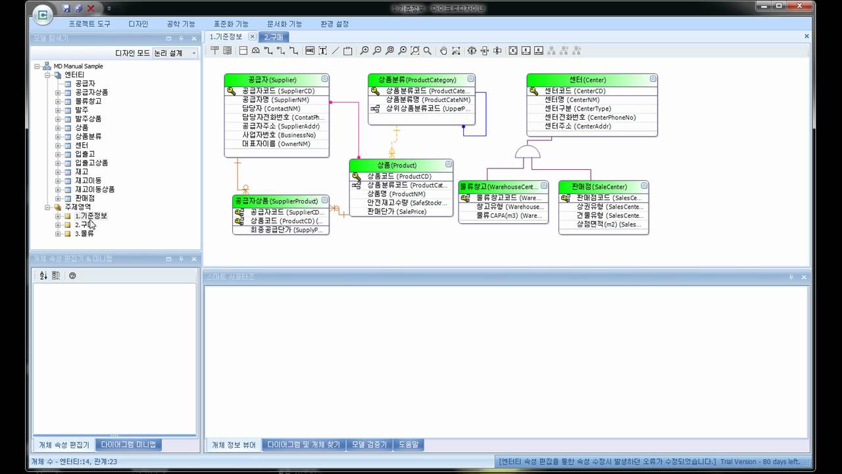Select the 개체 속성 편집기 tab

[64, 445]
